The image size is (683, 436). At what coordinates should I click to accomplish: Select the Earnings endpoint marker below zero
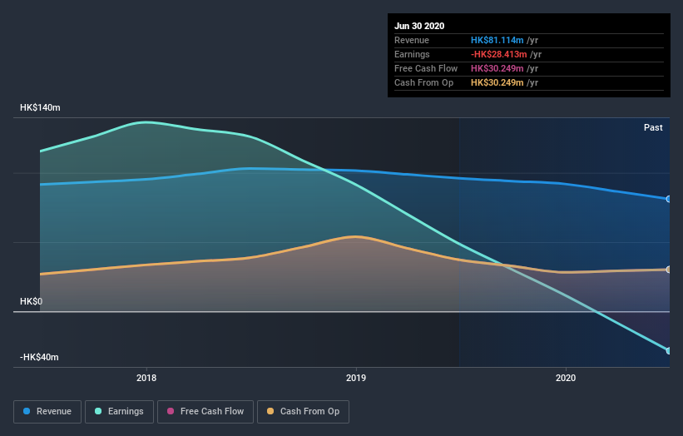click(668, 350)
